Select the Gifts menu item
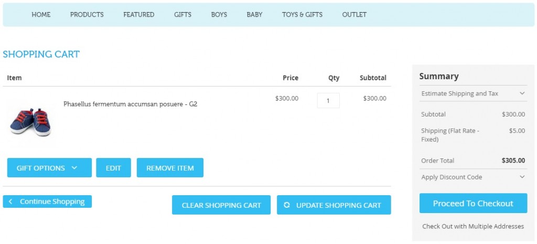 tap(183, 15)
